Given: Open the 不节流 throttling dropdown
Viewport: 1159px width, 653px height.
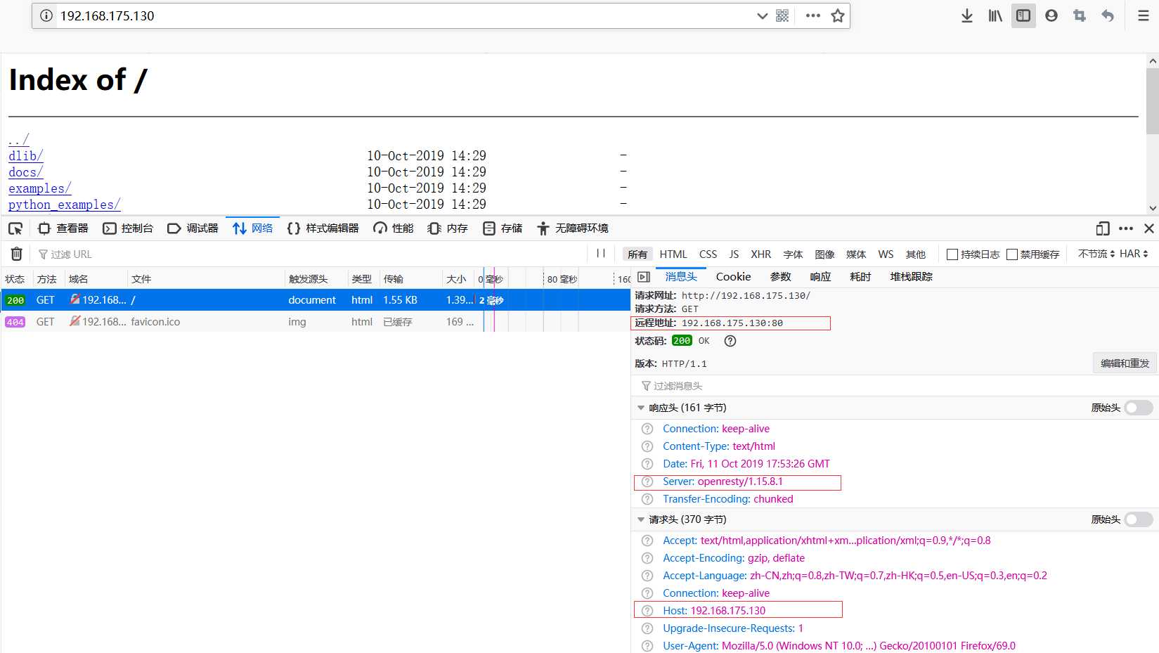Looking at the screenshot, I should pos(1096,254).
